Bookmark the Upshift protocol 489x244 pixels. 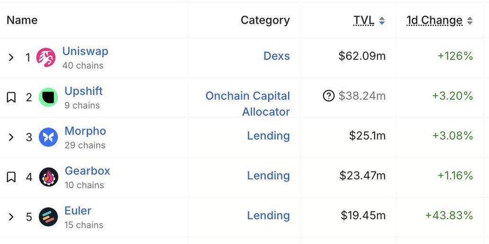[11, 97]
